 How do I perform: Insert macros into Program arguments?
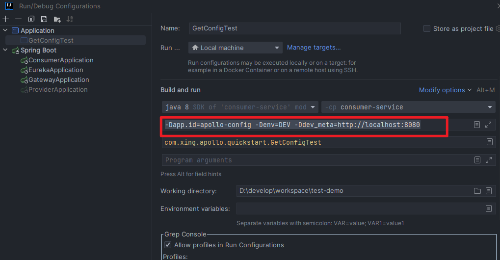(477, 160)
